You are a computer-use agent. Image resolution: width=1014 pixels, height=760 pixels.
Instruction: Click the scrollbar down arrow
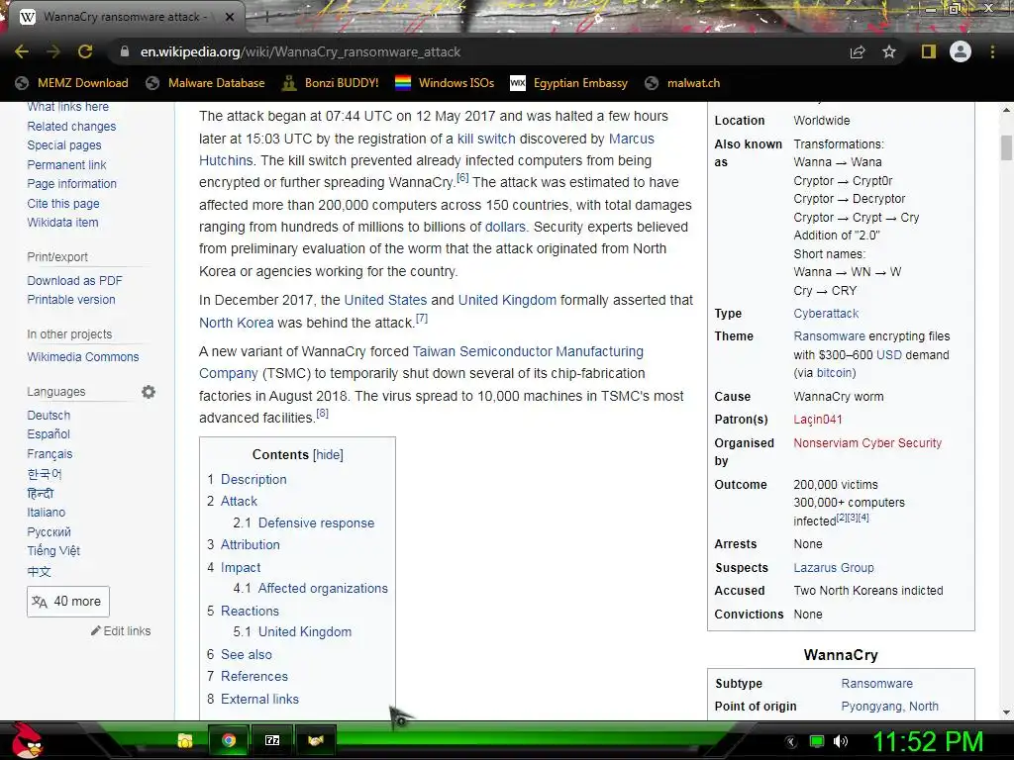click(1006, 712)
